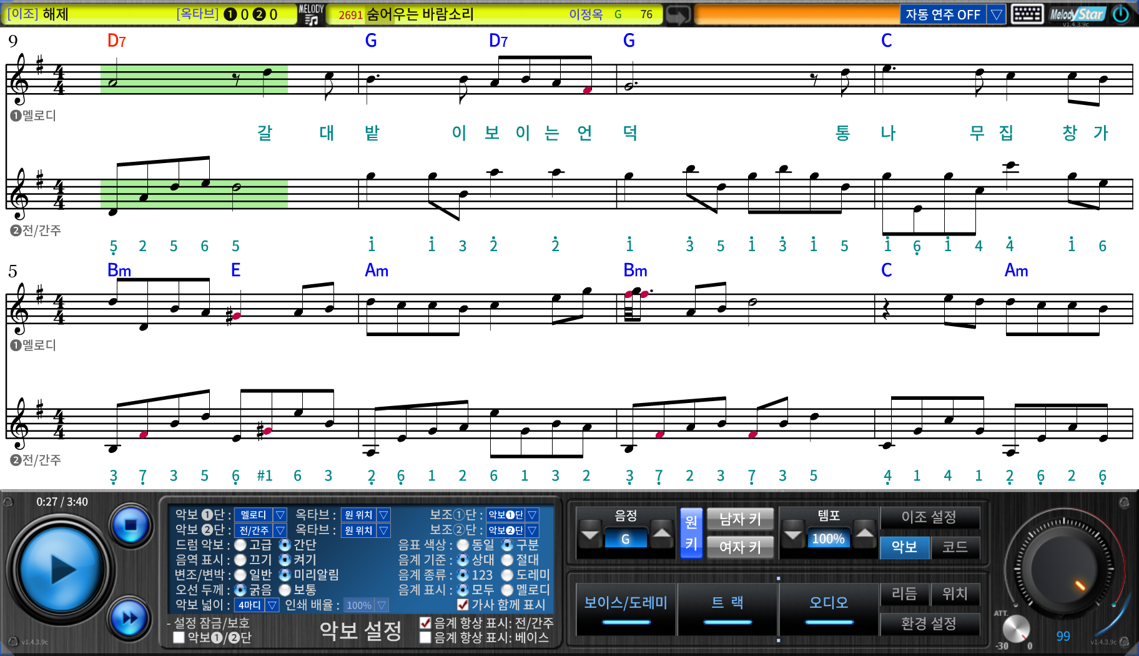This screenshot has height=656, width=1139.
Task: Open the 악보 넓이 4마디 dropdown
Action: [x=272, y=605]
